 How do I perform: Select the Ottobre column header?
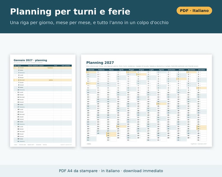point(182,70)
